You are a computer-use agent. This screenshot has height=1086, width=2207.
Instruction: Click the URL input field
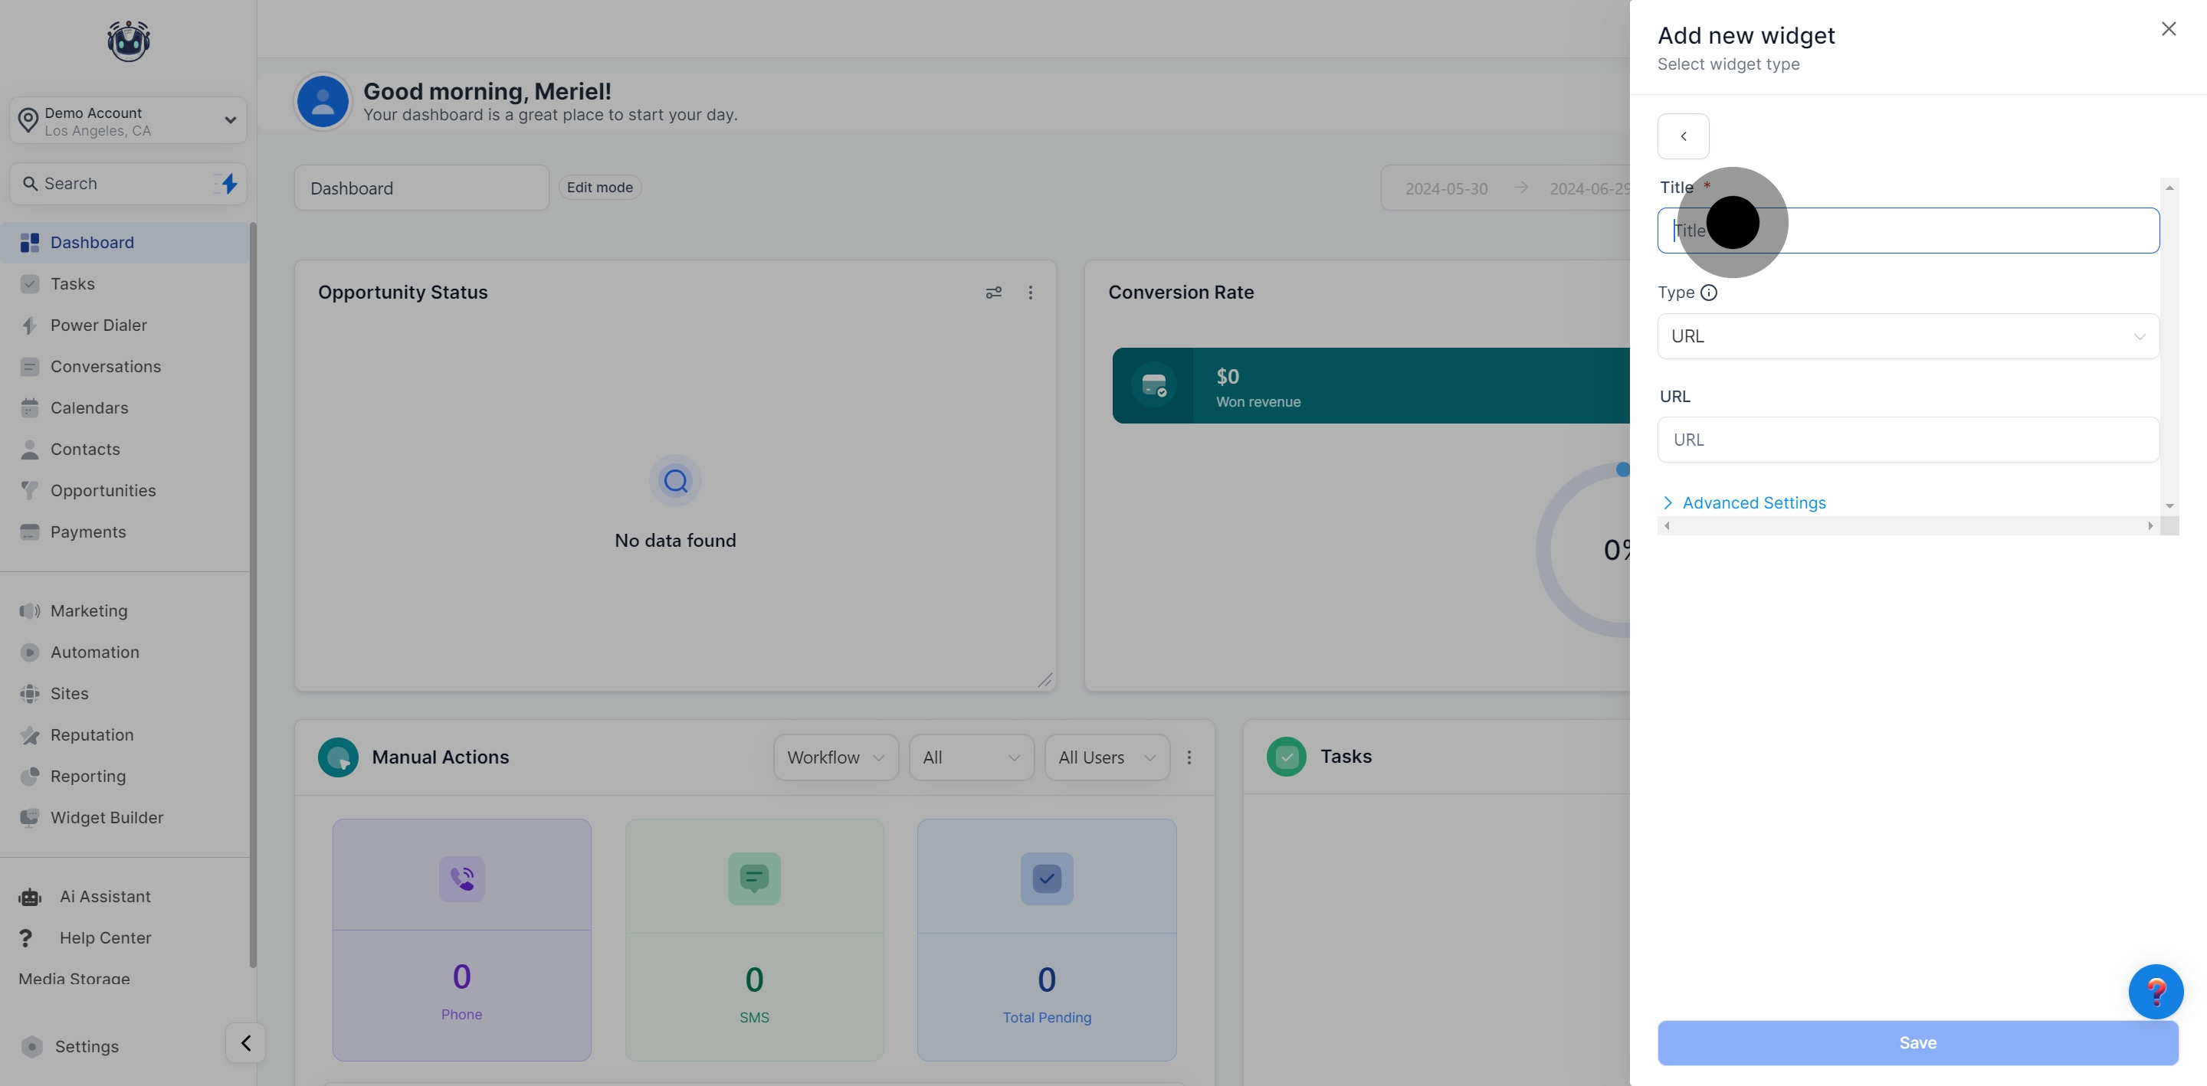coord(1907,440)
